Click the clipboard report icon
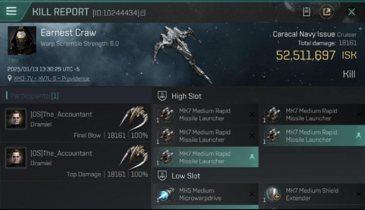Screen dimensions: 365x210 (x=306, y=12)
